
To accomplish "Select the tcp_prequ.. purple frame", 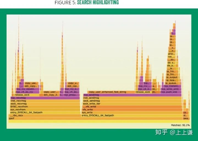I will (x=72, y=95).
